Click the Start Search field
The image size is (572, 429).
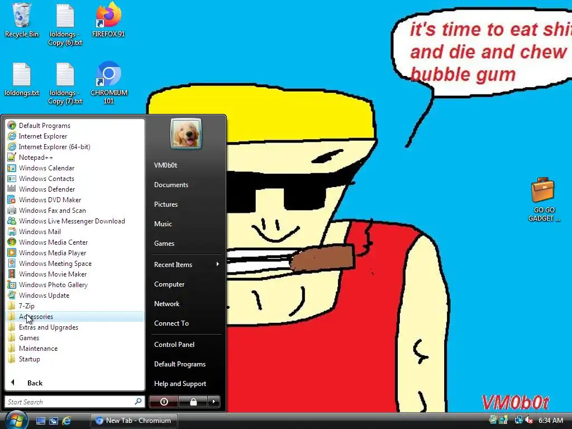[75, 402]
